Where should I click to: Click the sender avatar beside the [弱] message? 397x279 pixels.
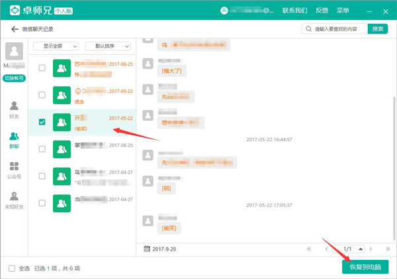(x=148, y=181)
